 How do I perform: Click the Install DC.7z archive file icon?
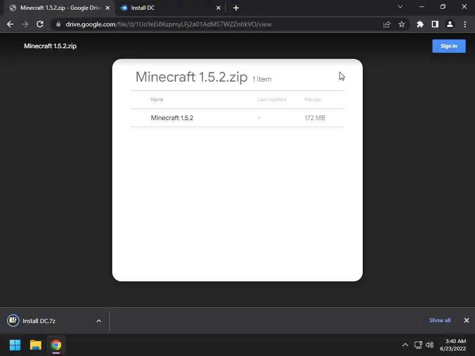coord(13,321)
